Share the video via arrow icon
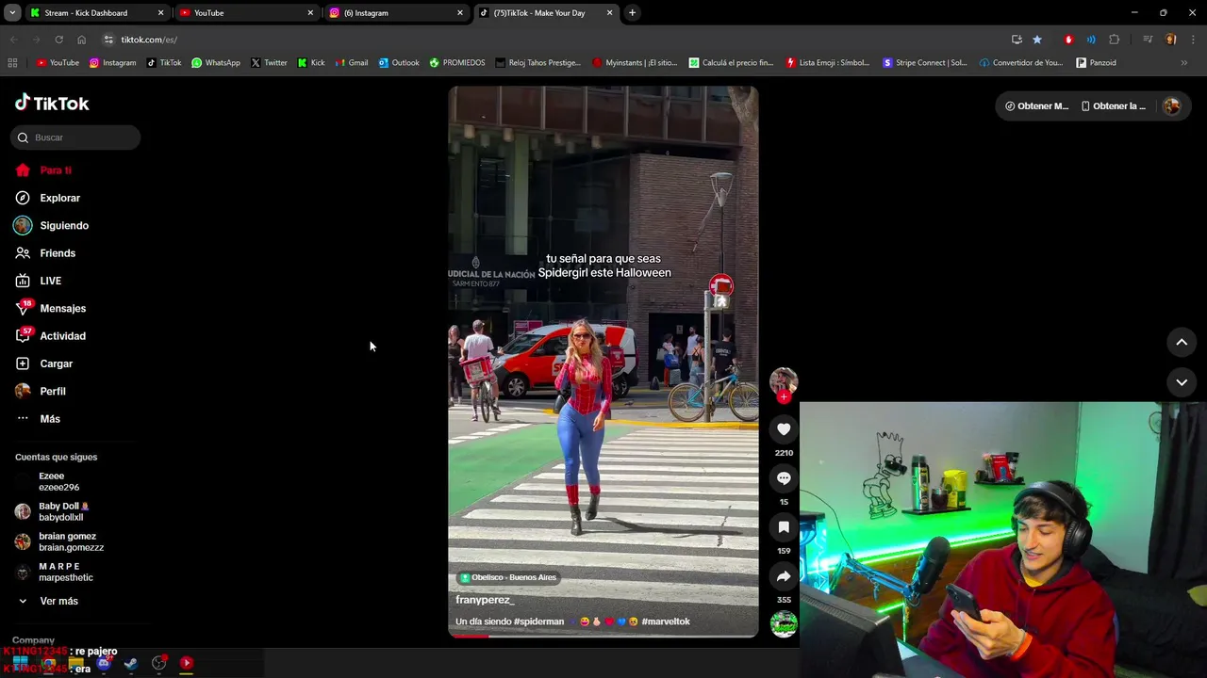Image resolution: width=1207 pixels, height=678 pixels. click(x=784, y=576)
